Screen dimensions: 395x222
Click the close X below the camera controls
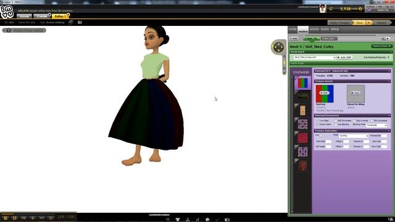(284, 73)
